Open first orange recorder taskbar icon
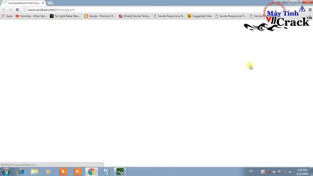Screen dimensions: 313x176 point(63,172)
